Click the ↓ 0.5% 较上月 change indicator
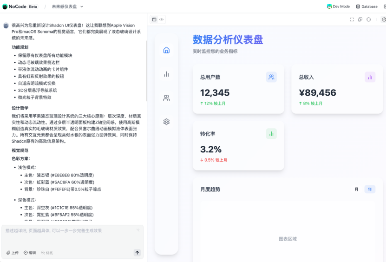Viewport: 386px width, 262px height. (213, 160)
